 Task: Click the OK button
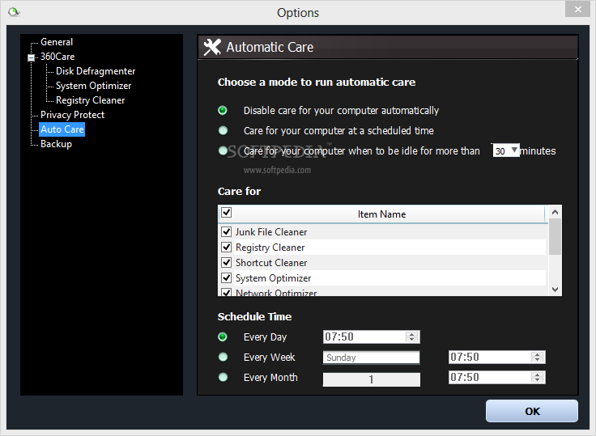pyautogui.click(x=532, y=411)
